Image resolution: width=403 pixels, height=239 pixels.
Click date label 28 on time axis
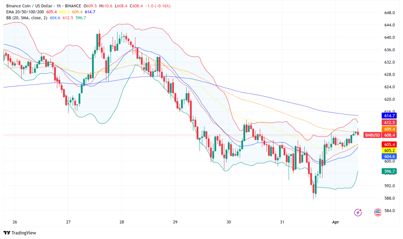pos(122,222)
